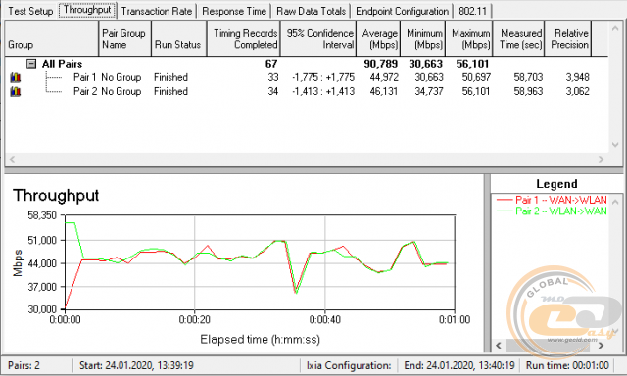Screen dimensions: 627x376
Task: Click the Group column header
Action: click(x=52, y=39)
